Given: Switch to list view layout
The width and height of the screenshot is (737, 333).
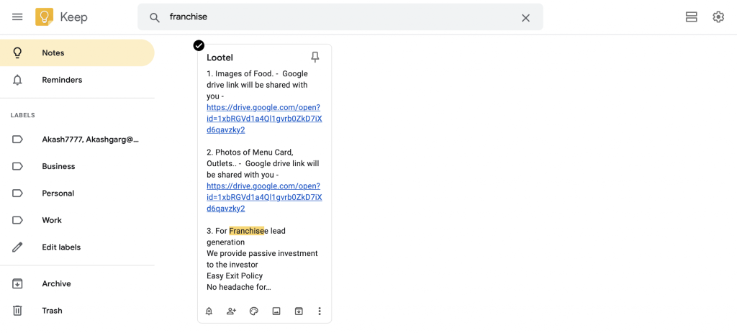Looking at the screenshot, I should pos(691,17).
